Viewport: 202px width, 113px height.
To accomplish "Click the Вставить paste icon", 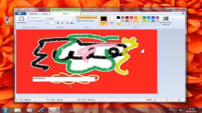I will [21, 19].
